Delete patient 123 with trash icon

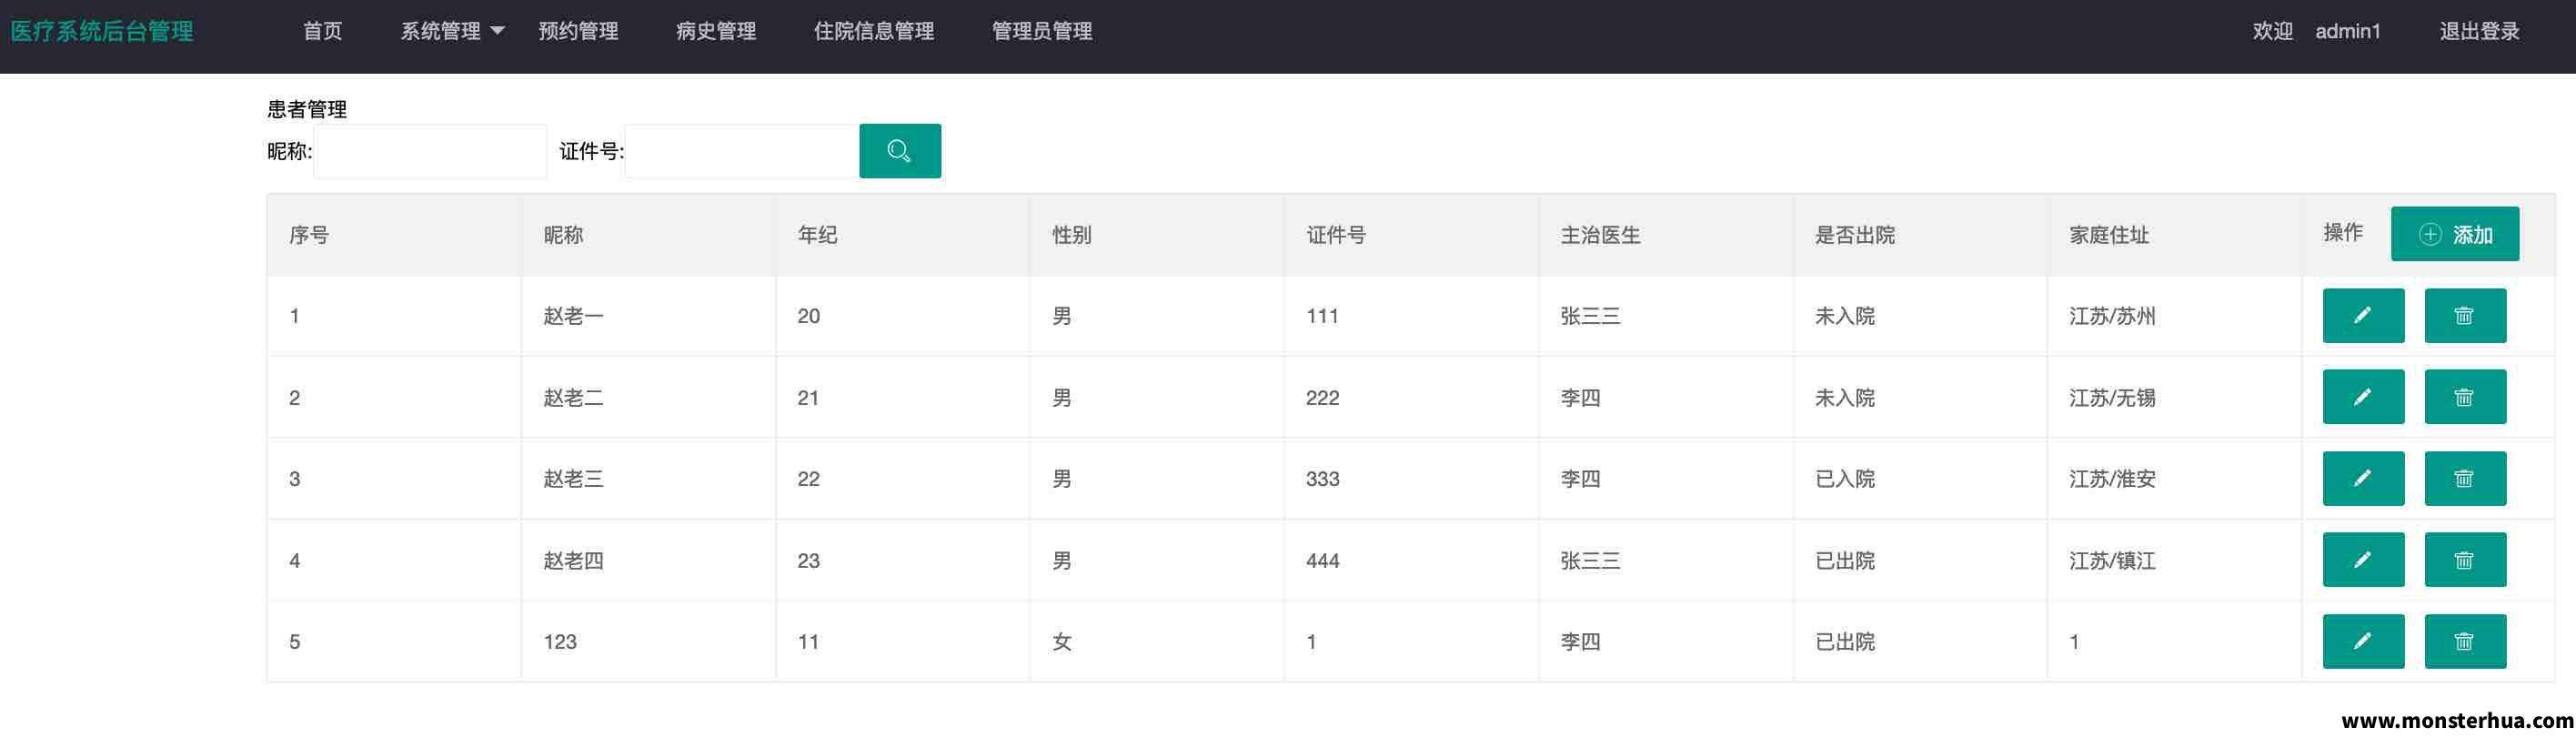2465,641
